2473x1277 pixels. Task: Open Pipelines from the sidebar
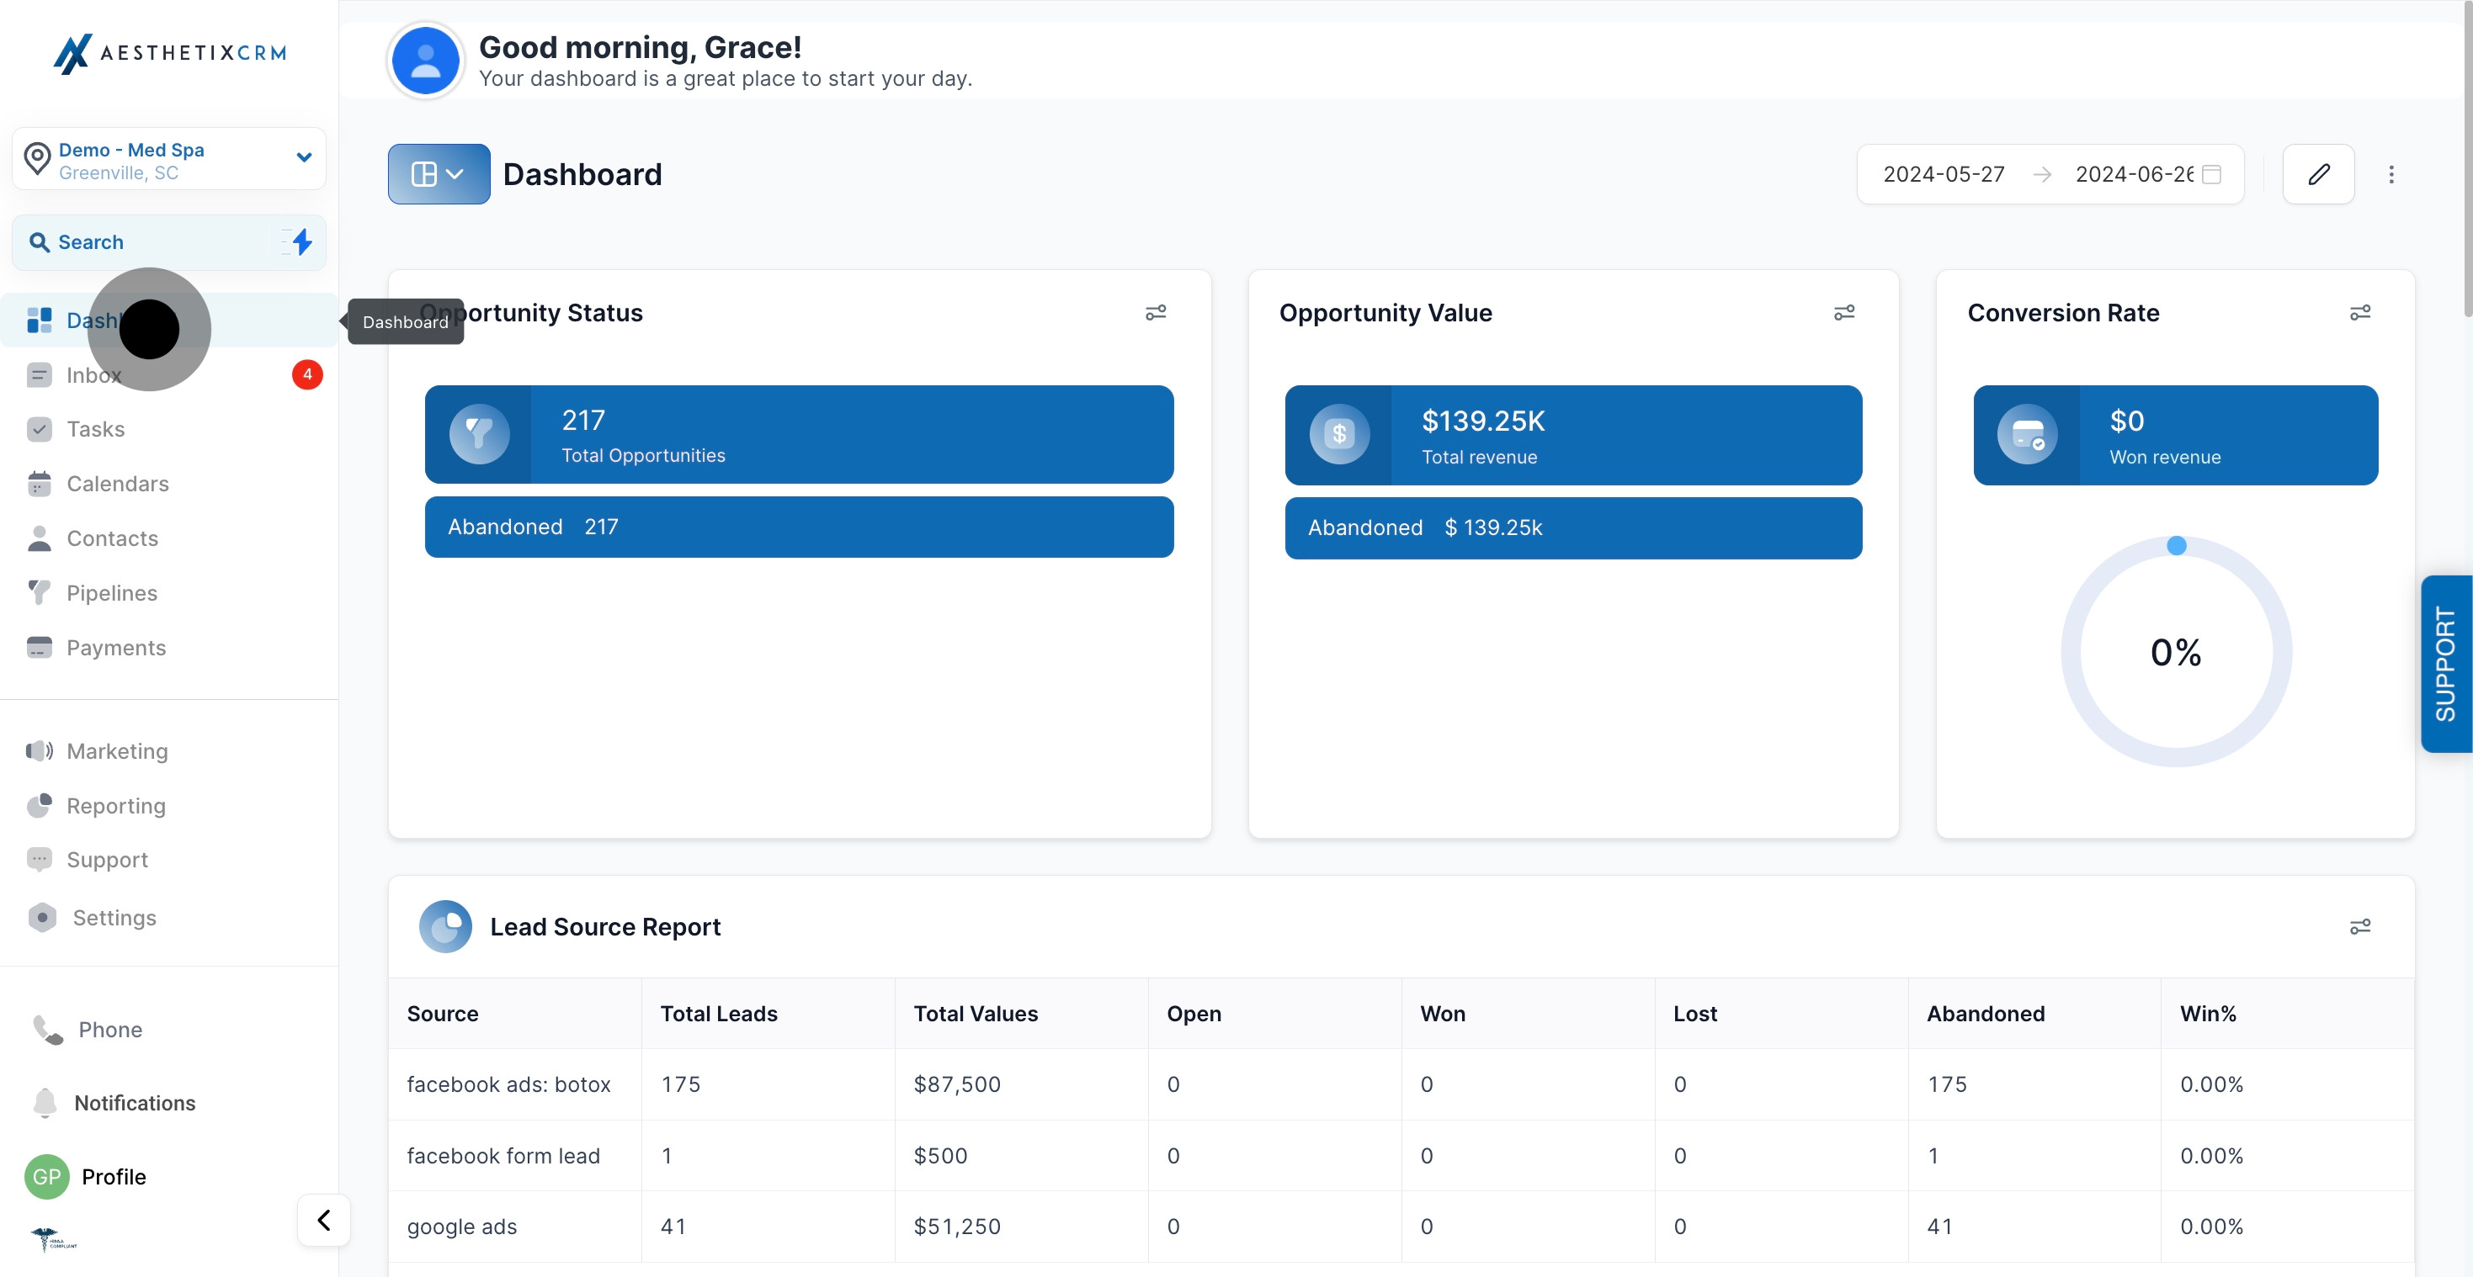pyautogui.click(x=111, y=593)
